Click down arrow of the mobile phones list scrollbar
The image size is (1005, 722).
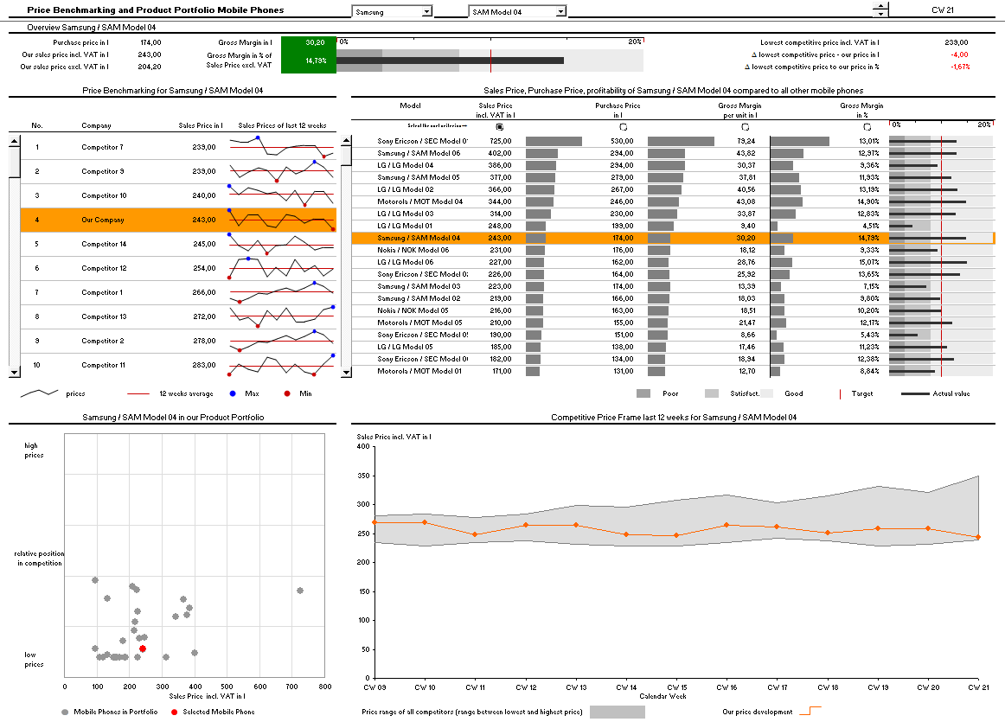(x=346, y=372)
